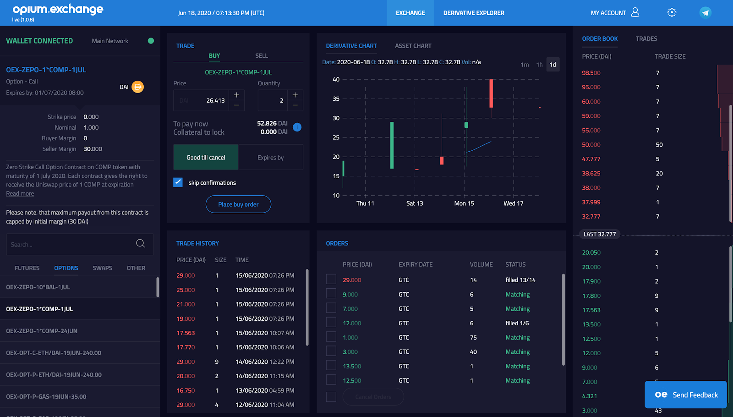The width and height of the screenshot is (733, 417).
Task: Open the Main Network selector
Action: (x=110, y=41)
